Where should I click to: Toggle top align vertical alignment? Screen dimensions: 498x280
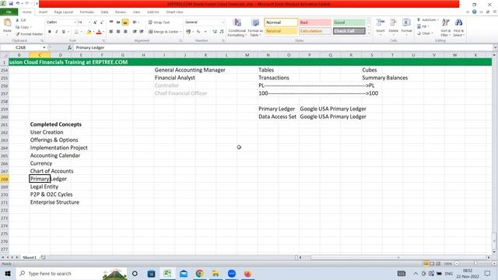(x=111, y=23)
